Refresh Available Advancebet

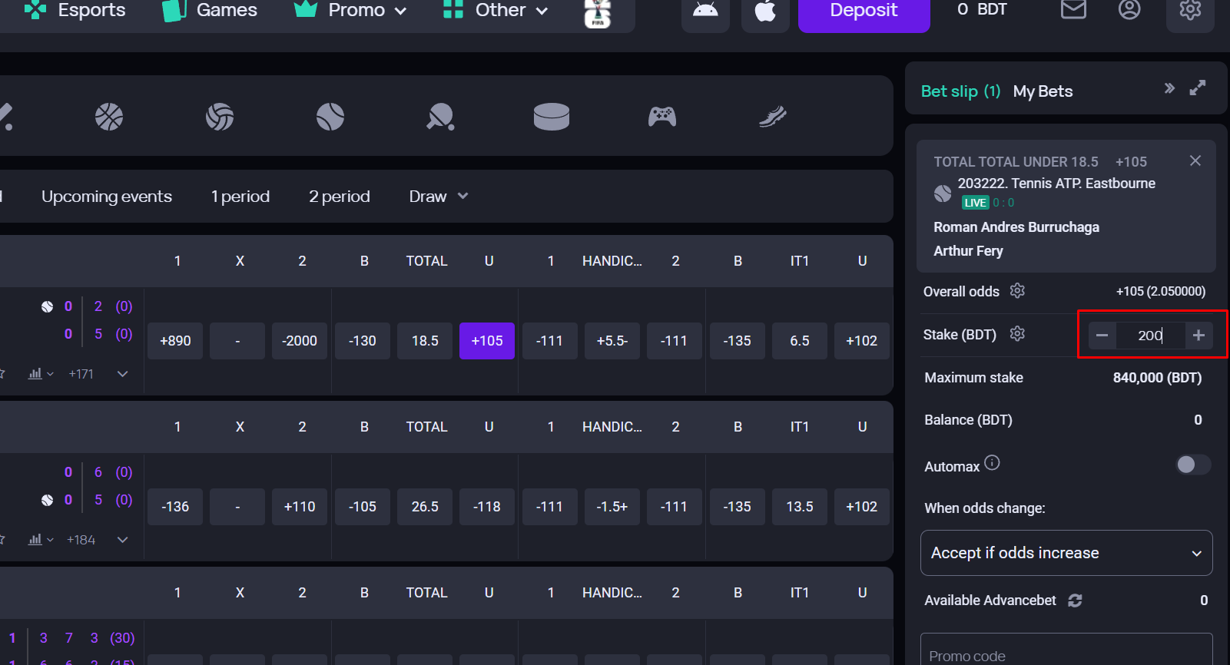click(x=1075, y=600)
